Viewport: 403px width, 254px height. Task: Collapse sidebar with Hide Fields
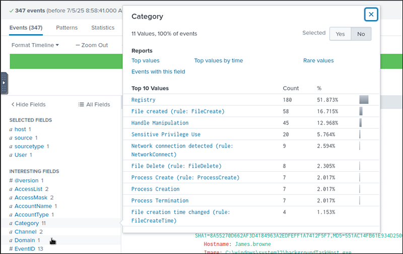[x=28, y=104]
